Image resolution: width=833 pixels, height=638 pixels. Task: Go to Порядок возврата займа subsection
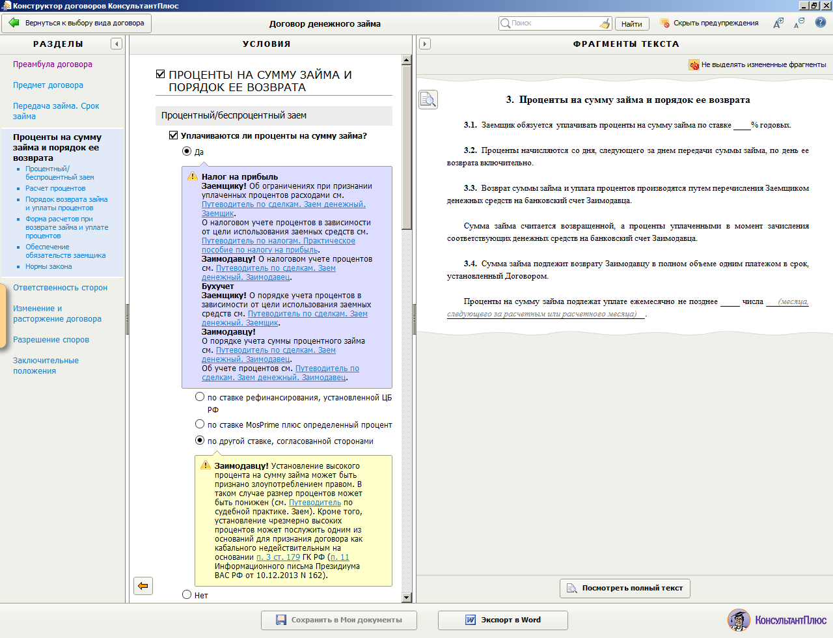point(66,204)
